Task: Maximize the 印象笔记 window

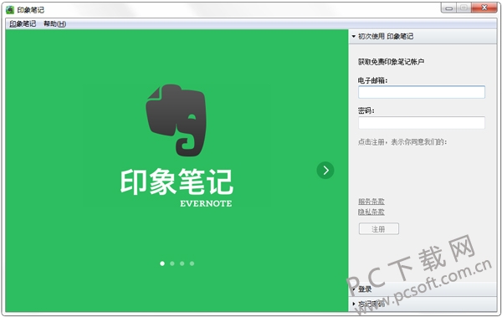Action: pyautogui.click(x=464, y=8)
